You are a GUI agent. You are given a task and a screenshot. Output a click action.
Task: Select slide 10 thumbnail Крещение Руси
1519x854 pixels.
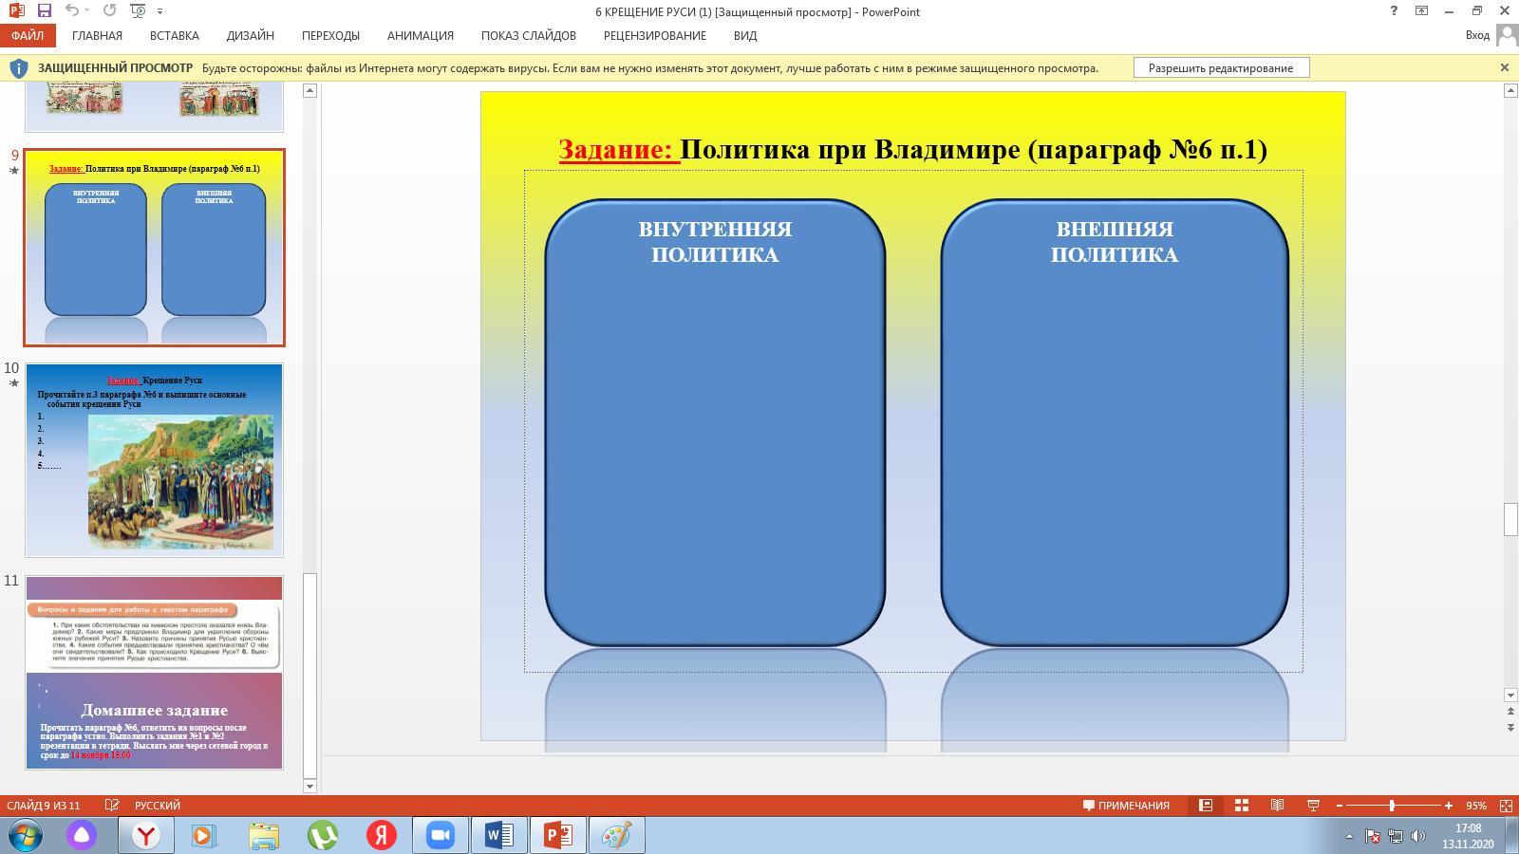click(x=154, y=459)
